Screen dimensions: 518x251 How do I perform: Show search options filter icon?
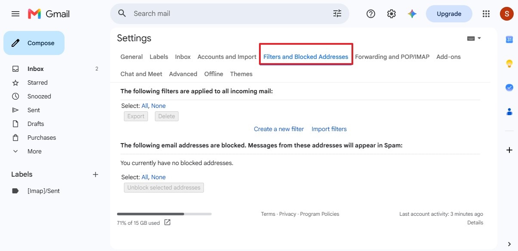pyautogui.click(x=337, y=13)
